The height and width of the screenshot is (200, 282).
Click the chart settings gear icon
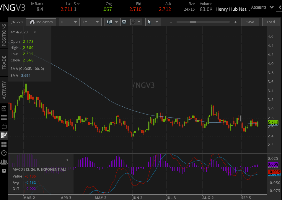coord(124,22)
